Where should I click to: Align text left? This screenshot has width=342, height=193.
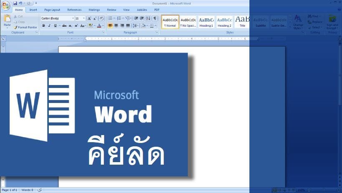pyautogui.click(x=111, y=25)
